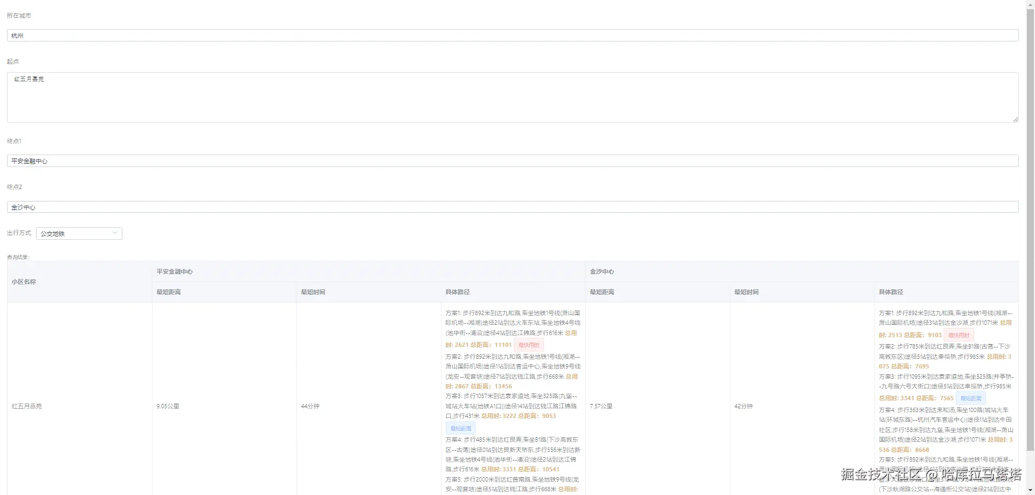1035x495 pixels.
Task: Click the 终点2 field with 金沙中心
Action: (x=513, y=207)
